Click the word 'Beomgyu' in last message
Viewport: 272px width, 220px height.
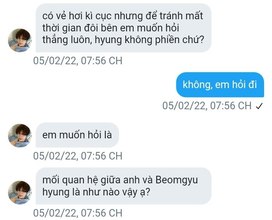(176, 180)
